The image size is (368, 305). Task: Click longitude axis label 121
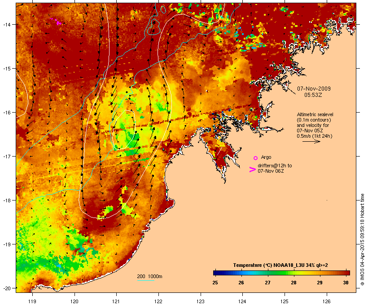tap(116, 301)
